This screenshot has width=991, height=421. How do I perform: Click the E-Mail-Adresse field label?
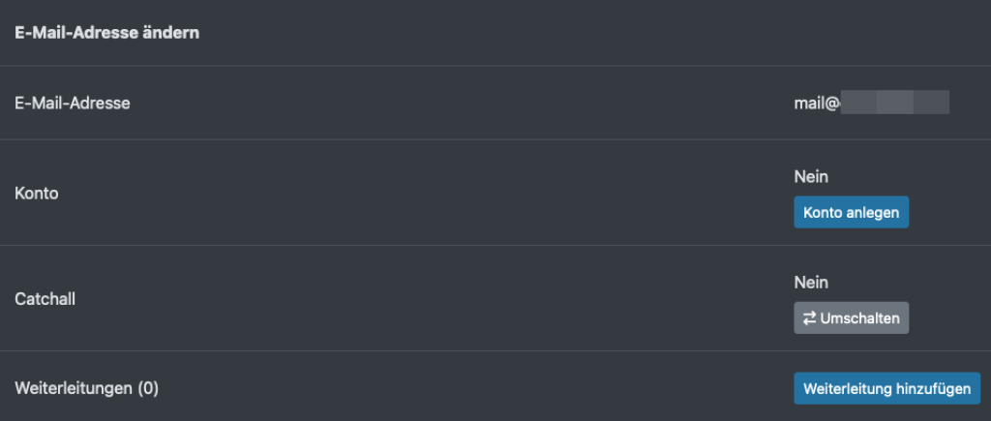pyautogui.click(x=73, y=103)
